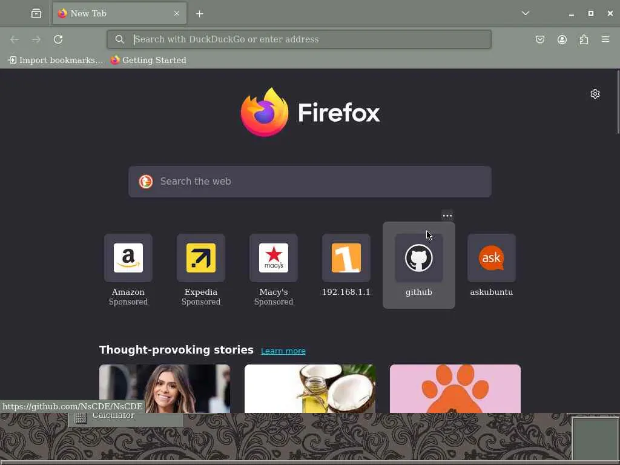Click the Thought-provoking stories heading

176,350
